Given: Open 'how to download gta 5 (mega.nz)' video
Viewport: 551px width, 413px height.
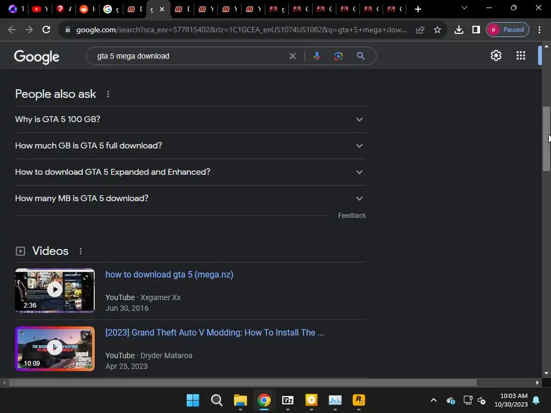Looking at the screenshot, I should 169,275.
